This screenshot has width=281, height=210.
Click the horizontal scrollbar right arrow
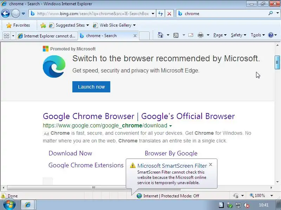coord(271,188)
